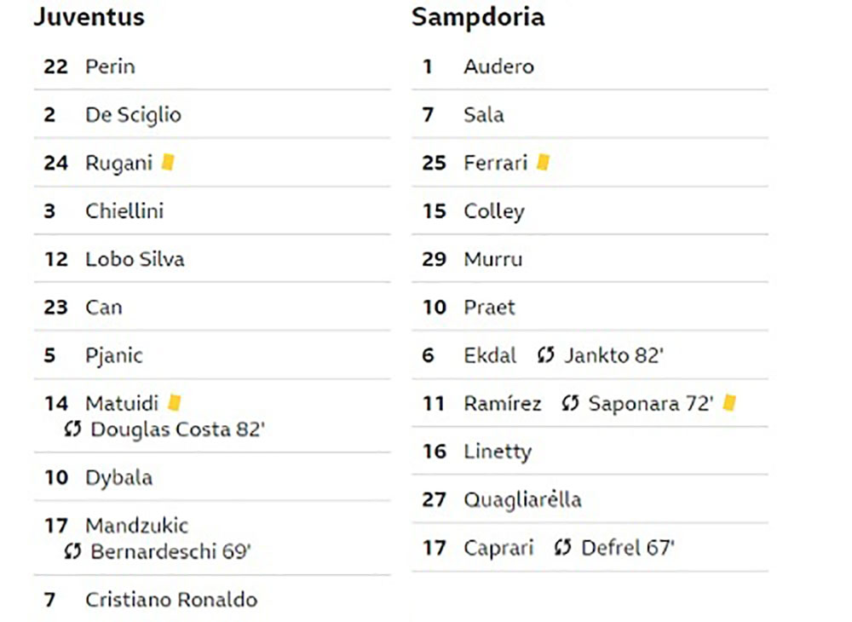
Task: Click the yellow card after Saponara 72'
Action: point(729,403)
